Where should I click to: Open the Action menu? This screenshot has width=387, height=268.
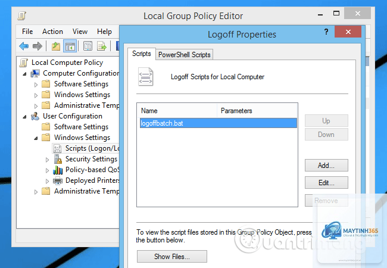point(52,32)
